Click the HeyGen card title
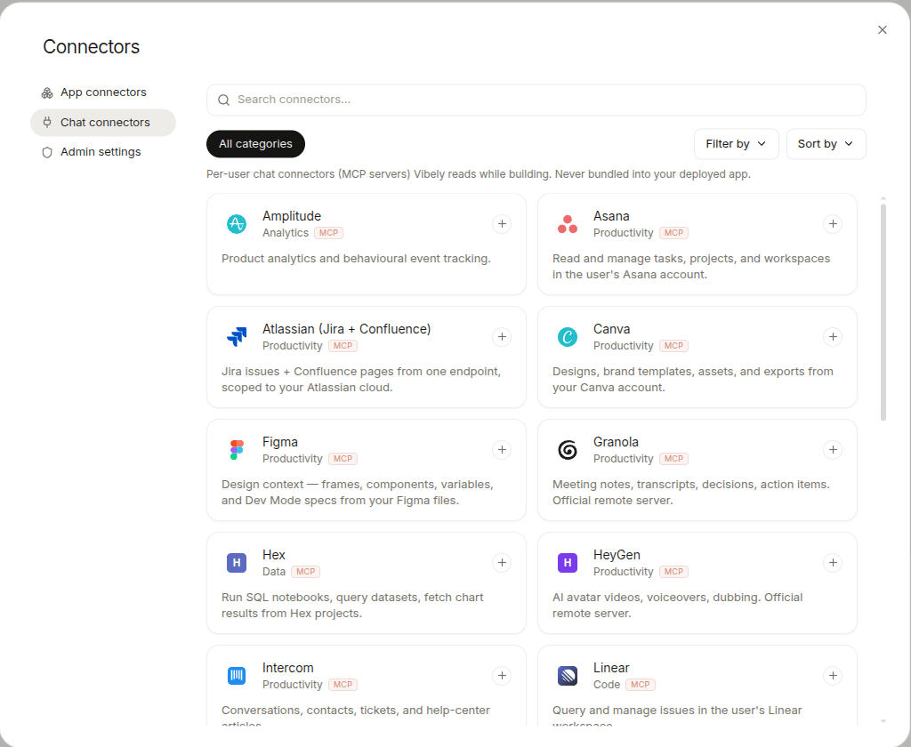Viewport: 911px width, 747px height. coord(617,555)
